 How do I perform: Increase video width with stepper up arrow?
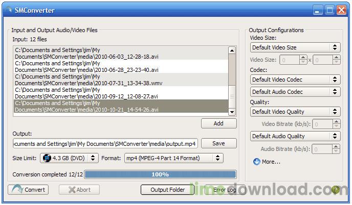tap(303, 57)
